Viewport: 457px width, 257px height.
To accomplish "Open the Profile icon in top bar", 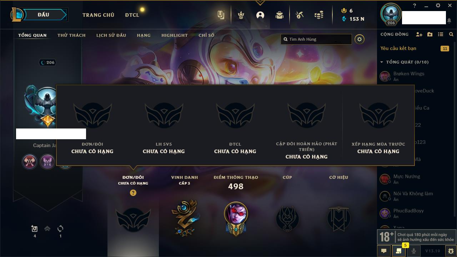I will [260, 15].
